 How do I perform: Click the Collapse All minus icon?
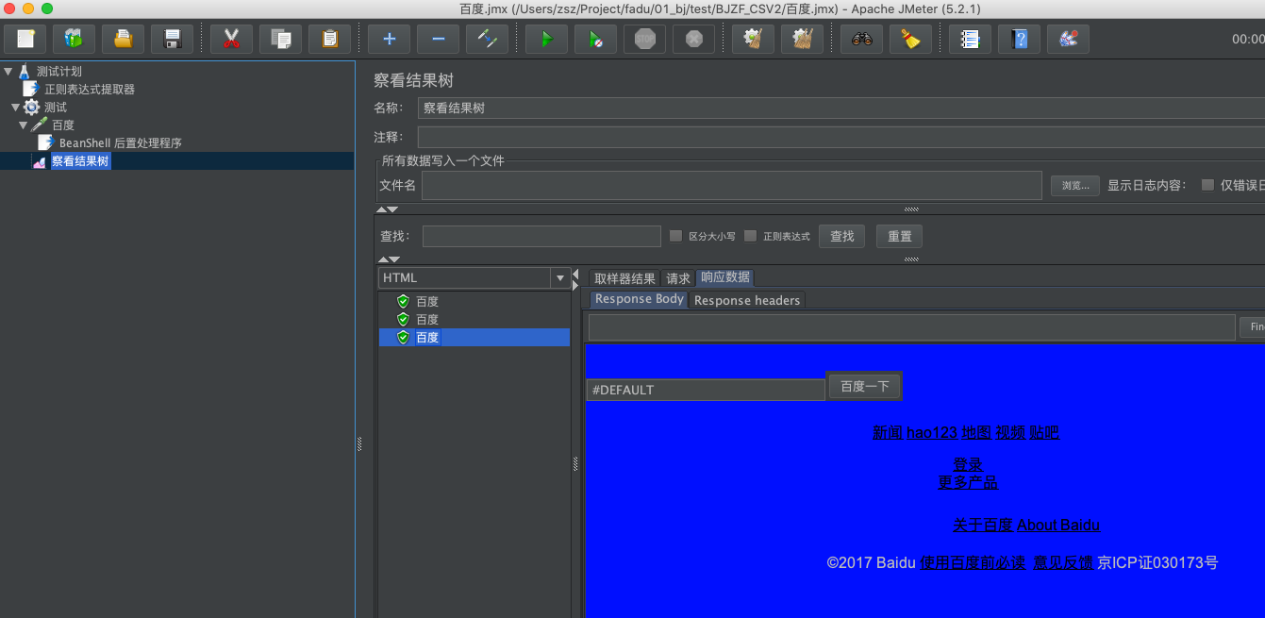[438, 39]
